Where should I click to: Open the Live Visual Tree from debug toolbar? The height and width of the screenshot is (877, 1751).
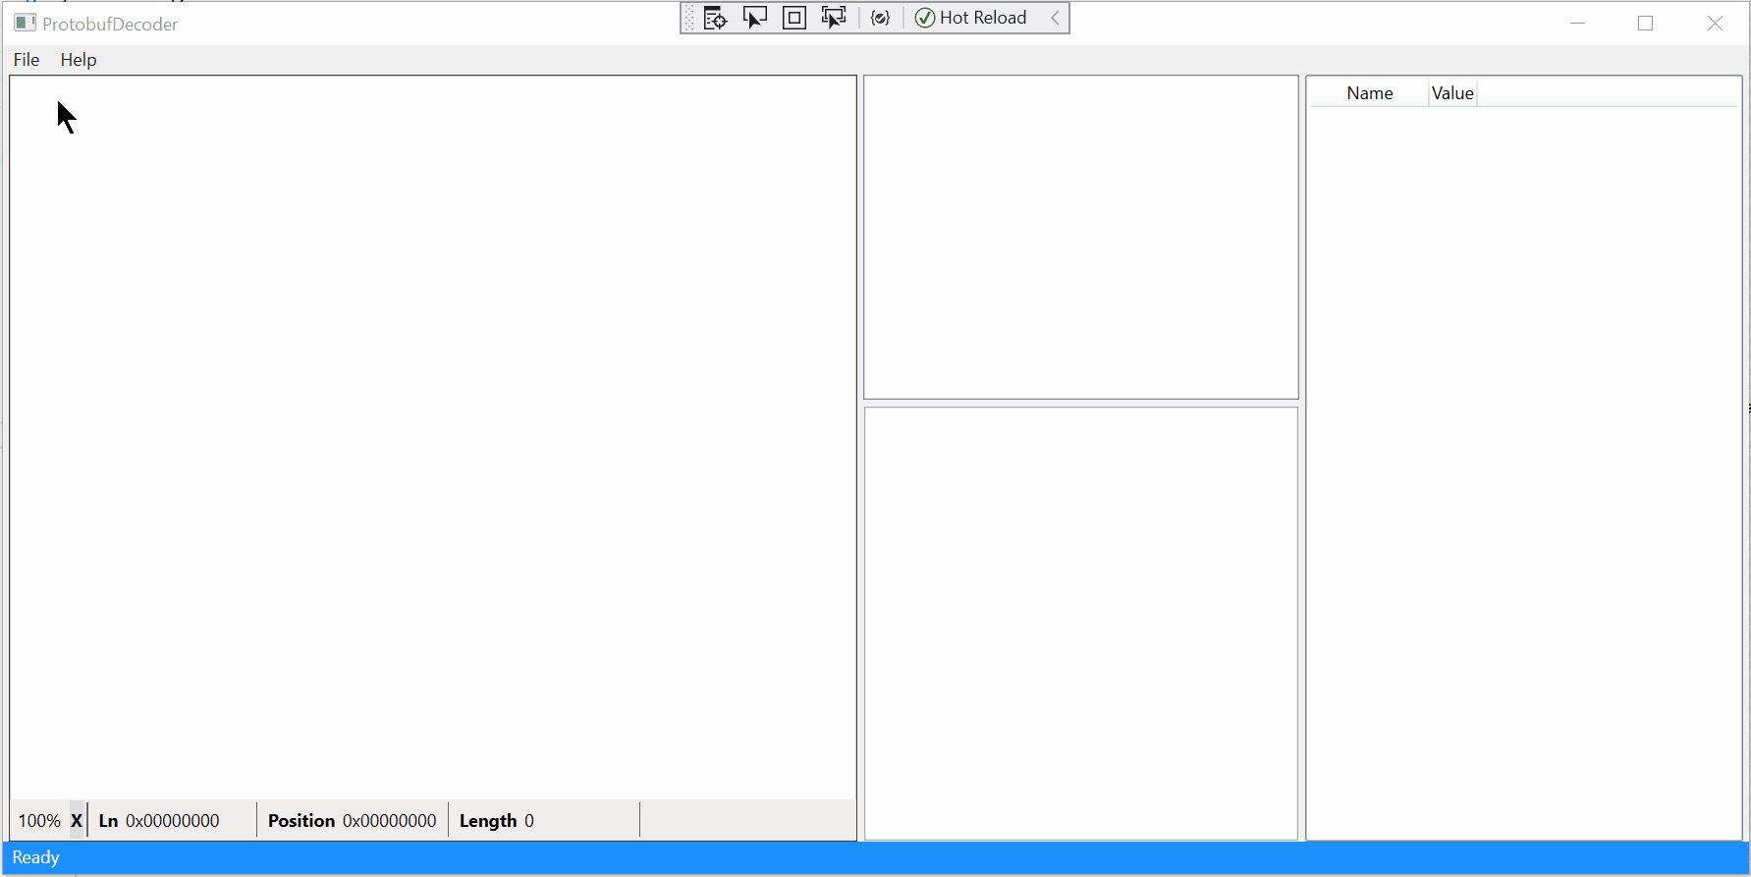tap(715, 18)
